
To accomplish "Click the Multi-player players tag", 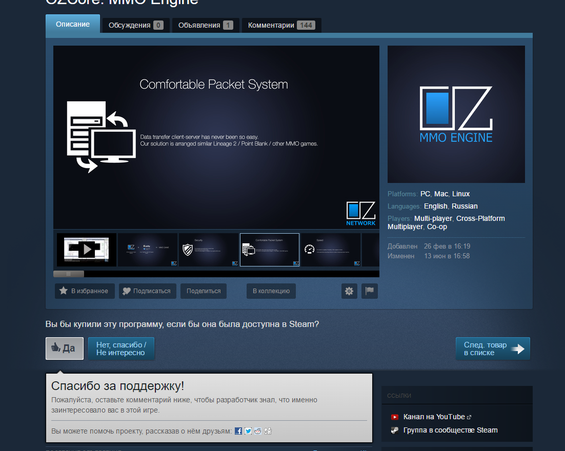I will coord(433,218).
